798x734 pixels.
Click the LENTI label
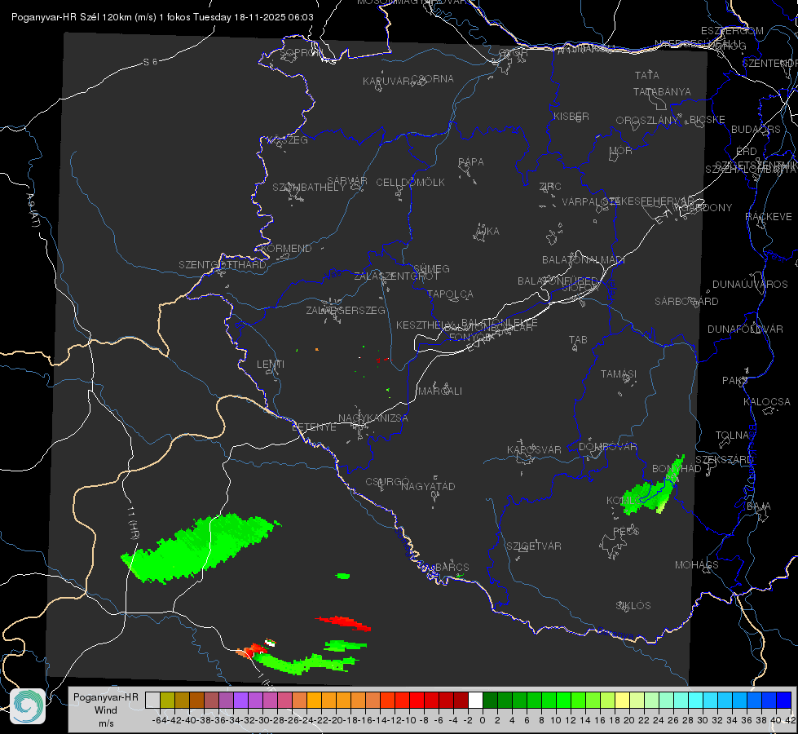[x=271, y=365]
